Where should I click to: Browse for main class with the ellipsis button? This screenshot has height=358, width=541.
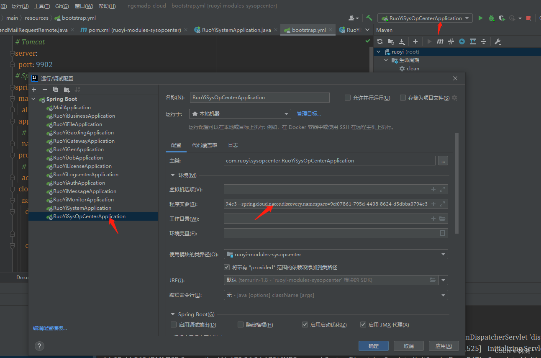pos(443,161)
